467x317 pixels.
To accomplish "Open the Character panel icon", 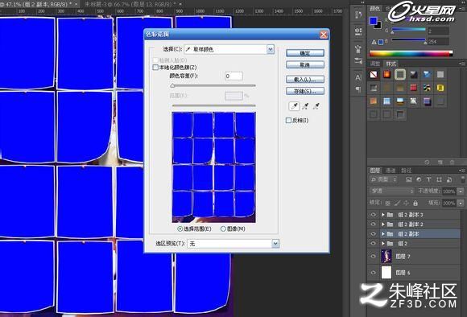I will [358, 78].
